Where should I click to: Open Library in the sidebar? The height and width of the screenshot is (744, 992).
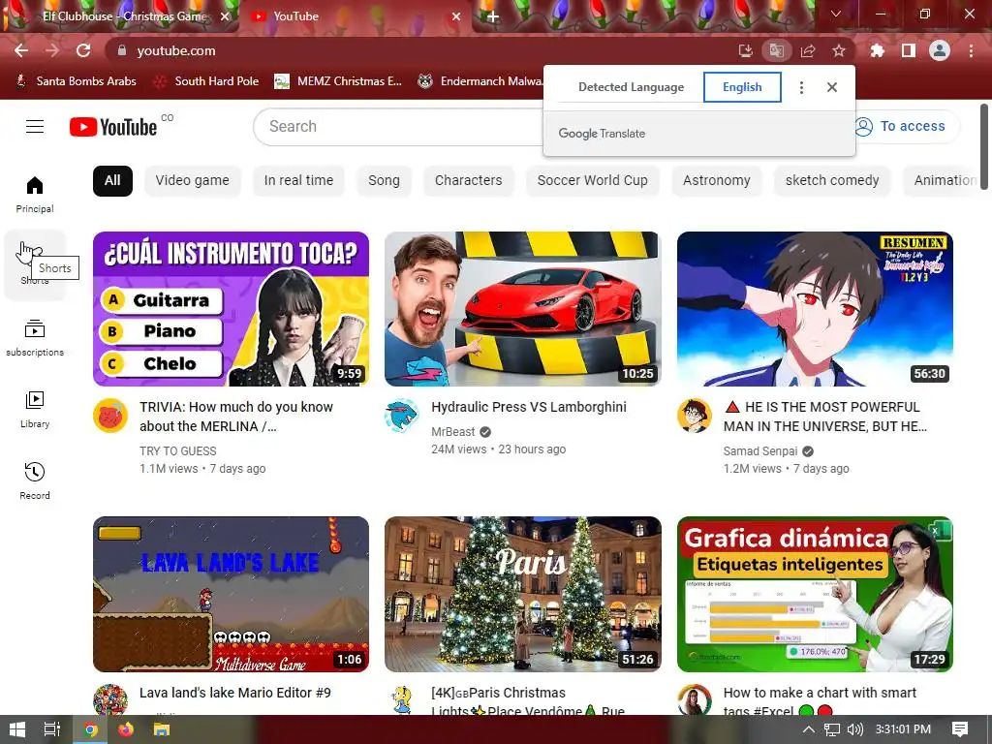pyautogui.click(x=35, y=410)
